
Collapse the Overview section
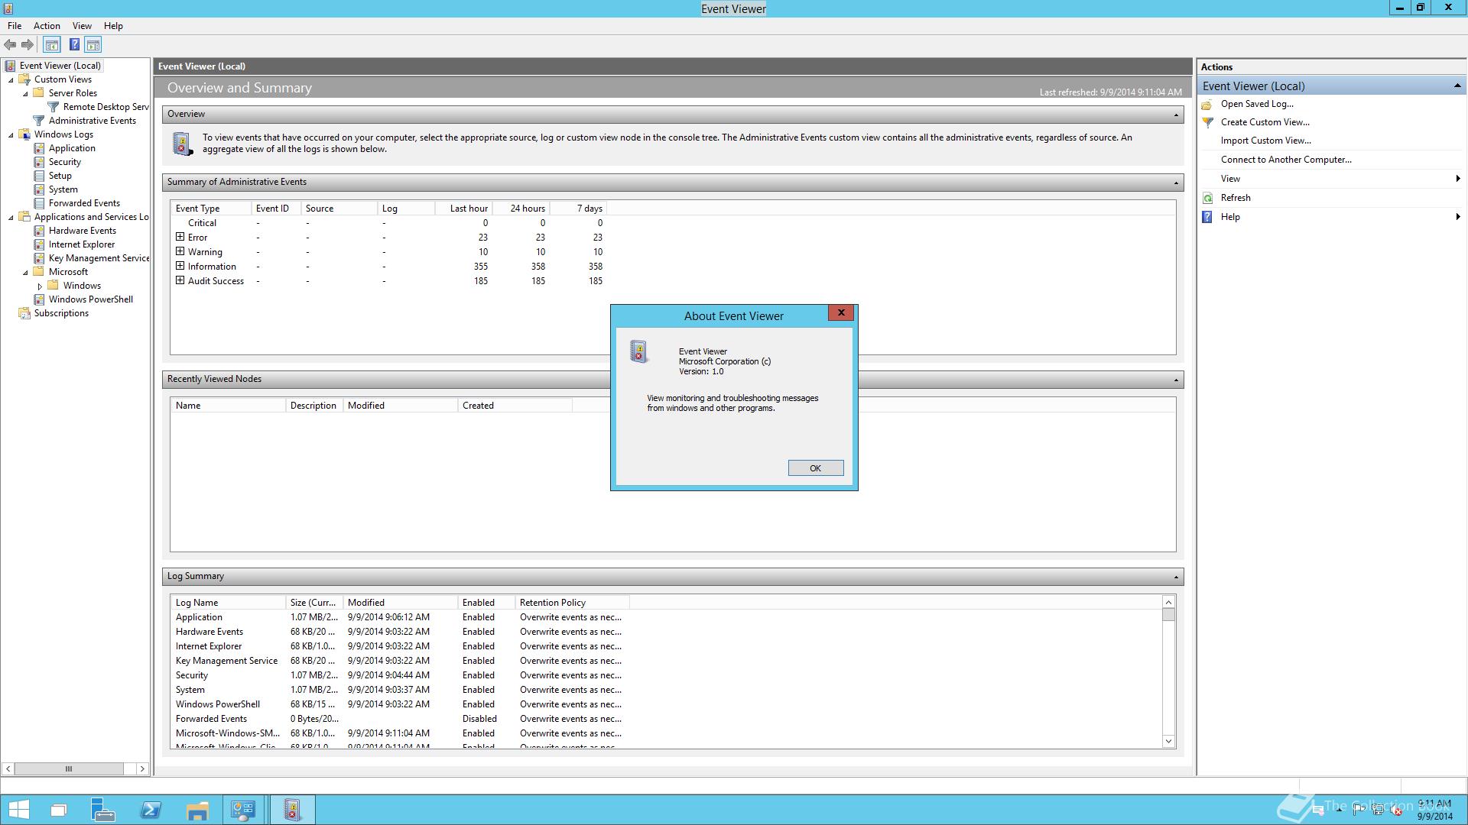tap(1176, 115)
